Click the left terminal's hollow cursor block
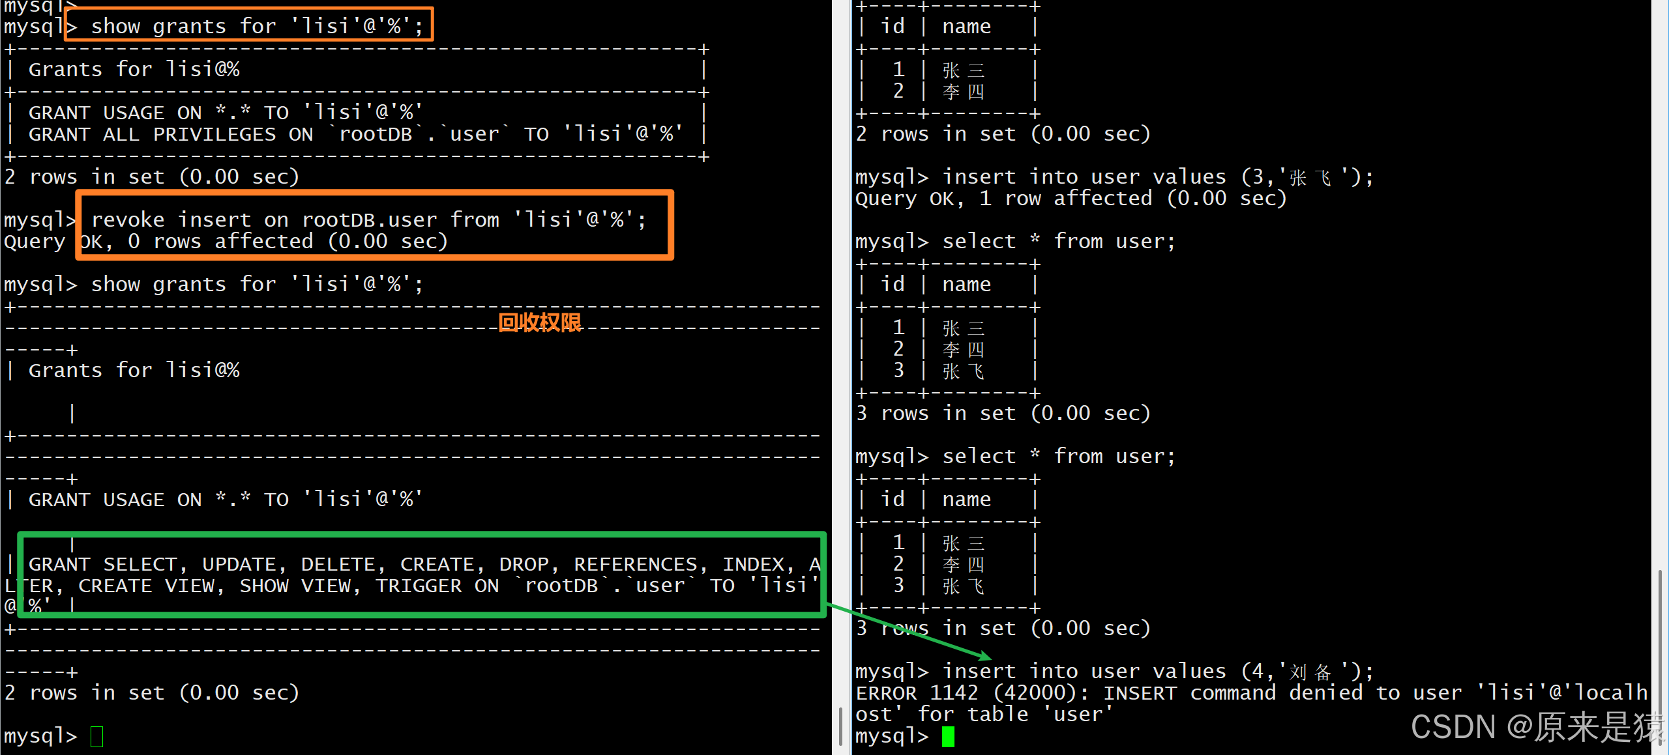 coord(96,736)
